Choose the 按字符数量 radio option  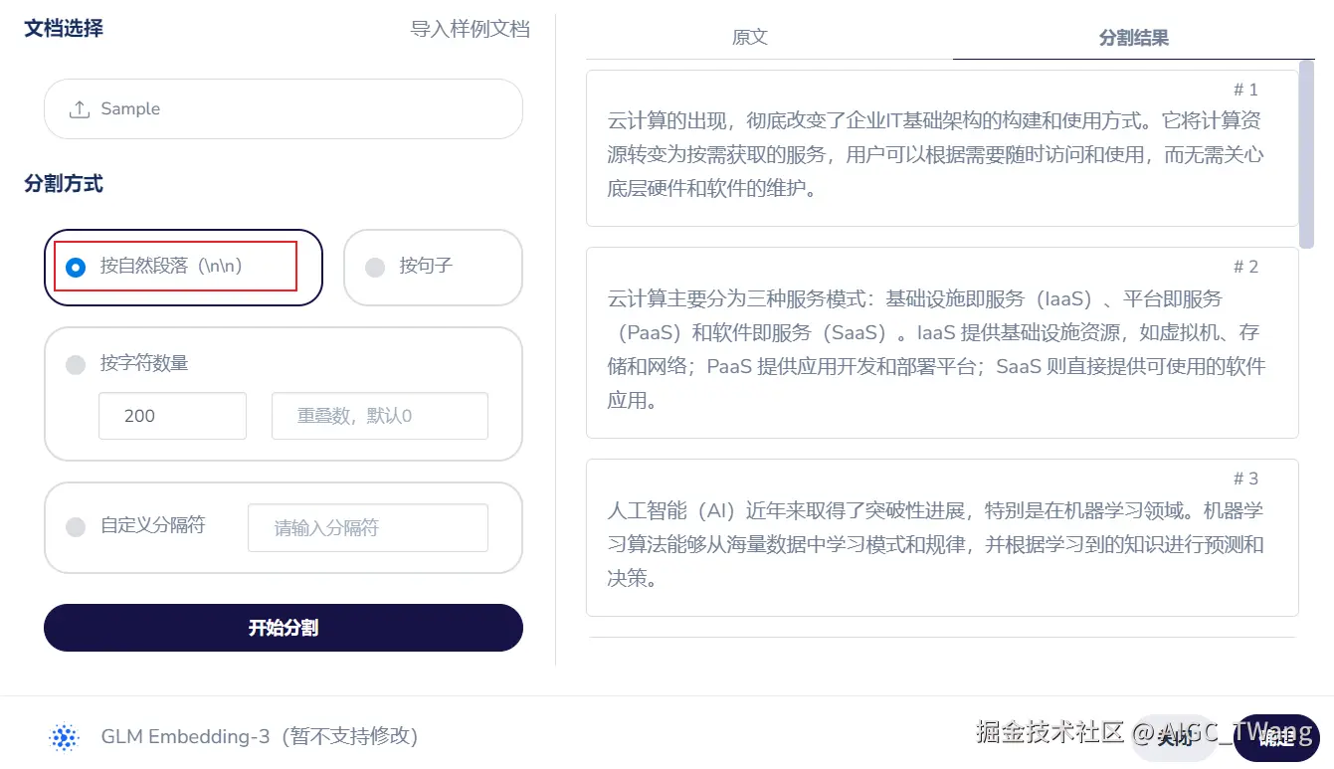[76, 364]
